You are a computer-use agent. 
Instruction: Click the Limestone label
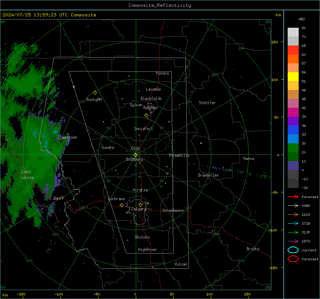click(67, 137)
